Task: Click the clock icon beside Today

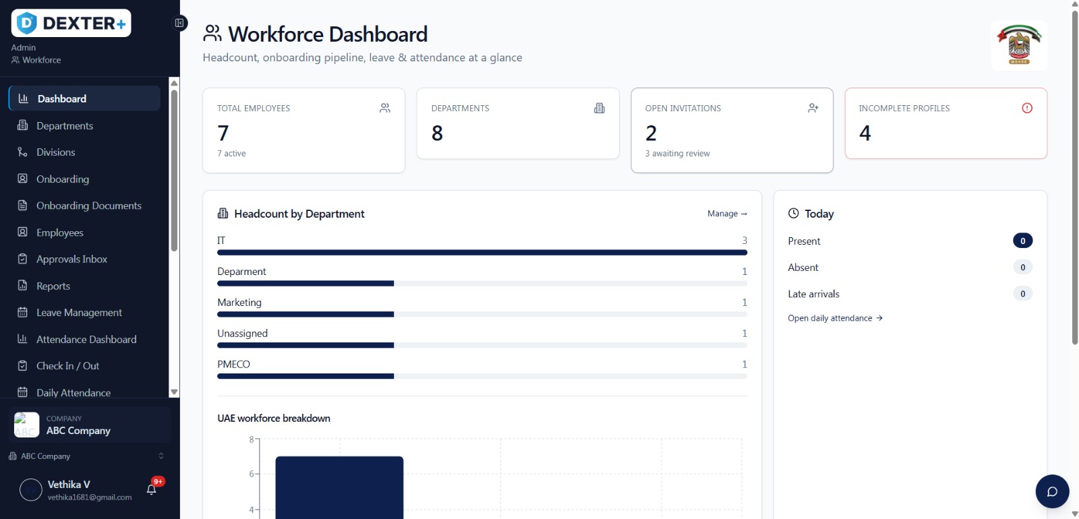Action: [794, 214]
